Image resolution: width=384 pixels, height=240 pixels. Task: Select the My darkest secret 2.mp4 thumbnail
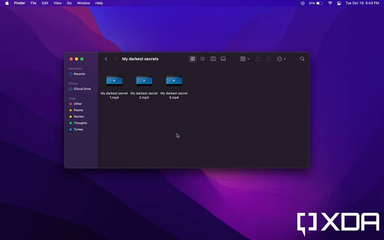click(144, 81)
